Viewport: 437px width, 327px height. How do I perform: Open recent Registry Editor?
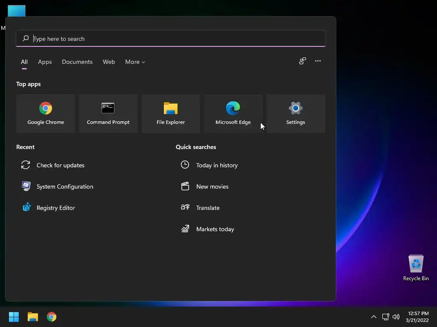[x=48, y=208]
